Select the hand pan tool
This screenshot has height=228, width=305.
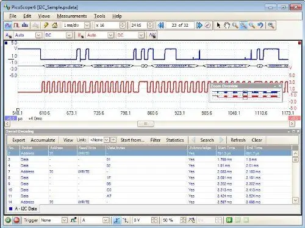(x=227, y=26)
